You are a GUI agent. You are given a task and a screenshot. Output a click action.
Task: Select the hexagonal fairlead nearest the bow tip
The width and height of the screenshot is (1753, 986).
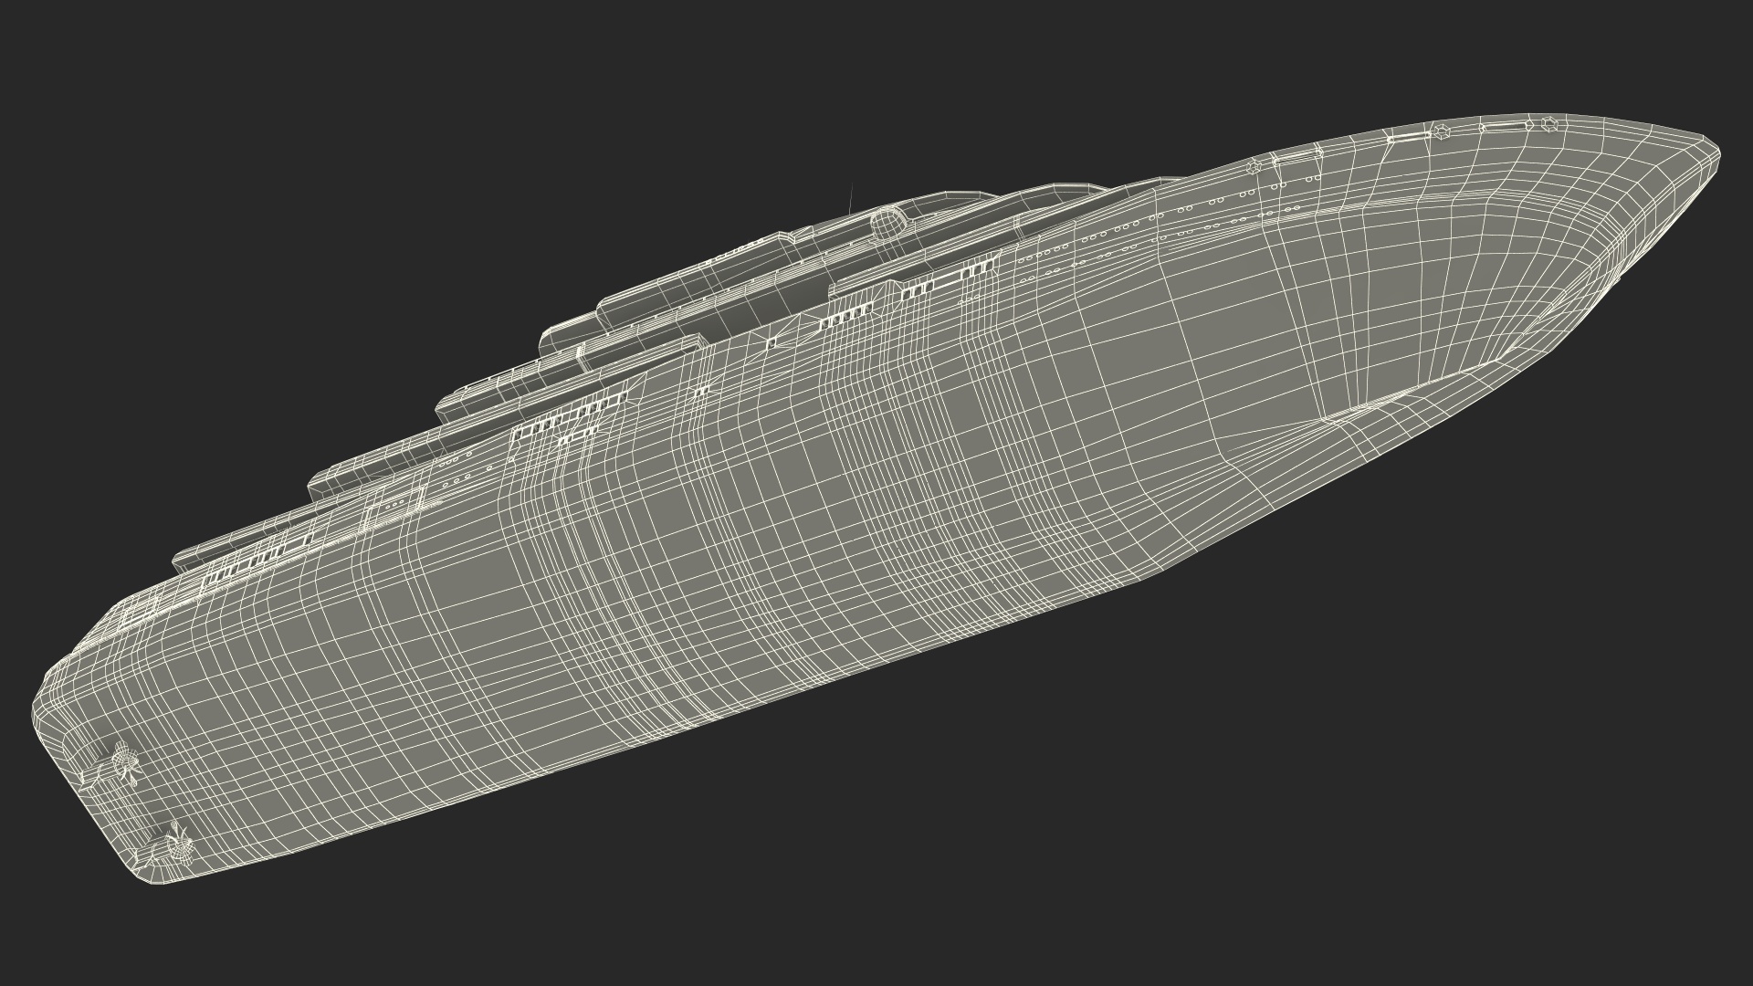[1548, 124]
